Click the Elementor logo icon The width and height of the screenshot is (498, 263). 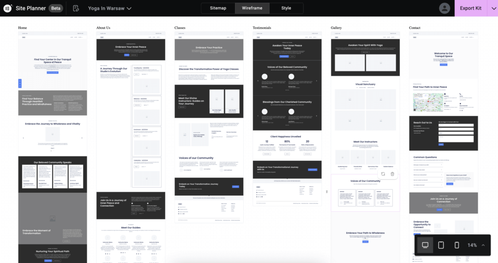click(x=8, y=8)
